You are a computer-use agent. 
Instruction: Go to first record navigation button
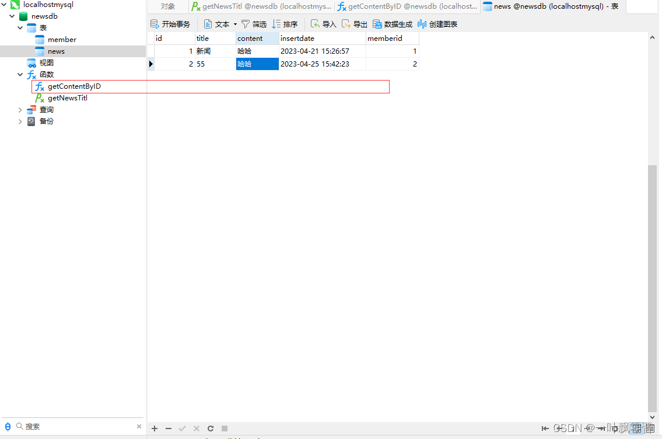(x=545, y=428)
